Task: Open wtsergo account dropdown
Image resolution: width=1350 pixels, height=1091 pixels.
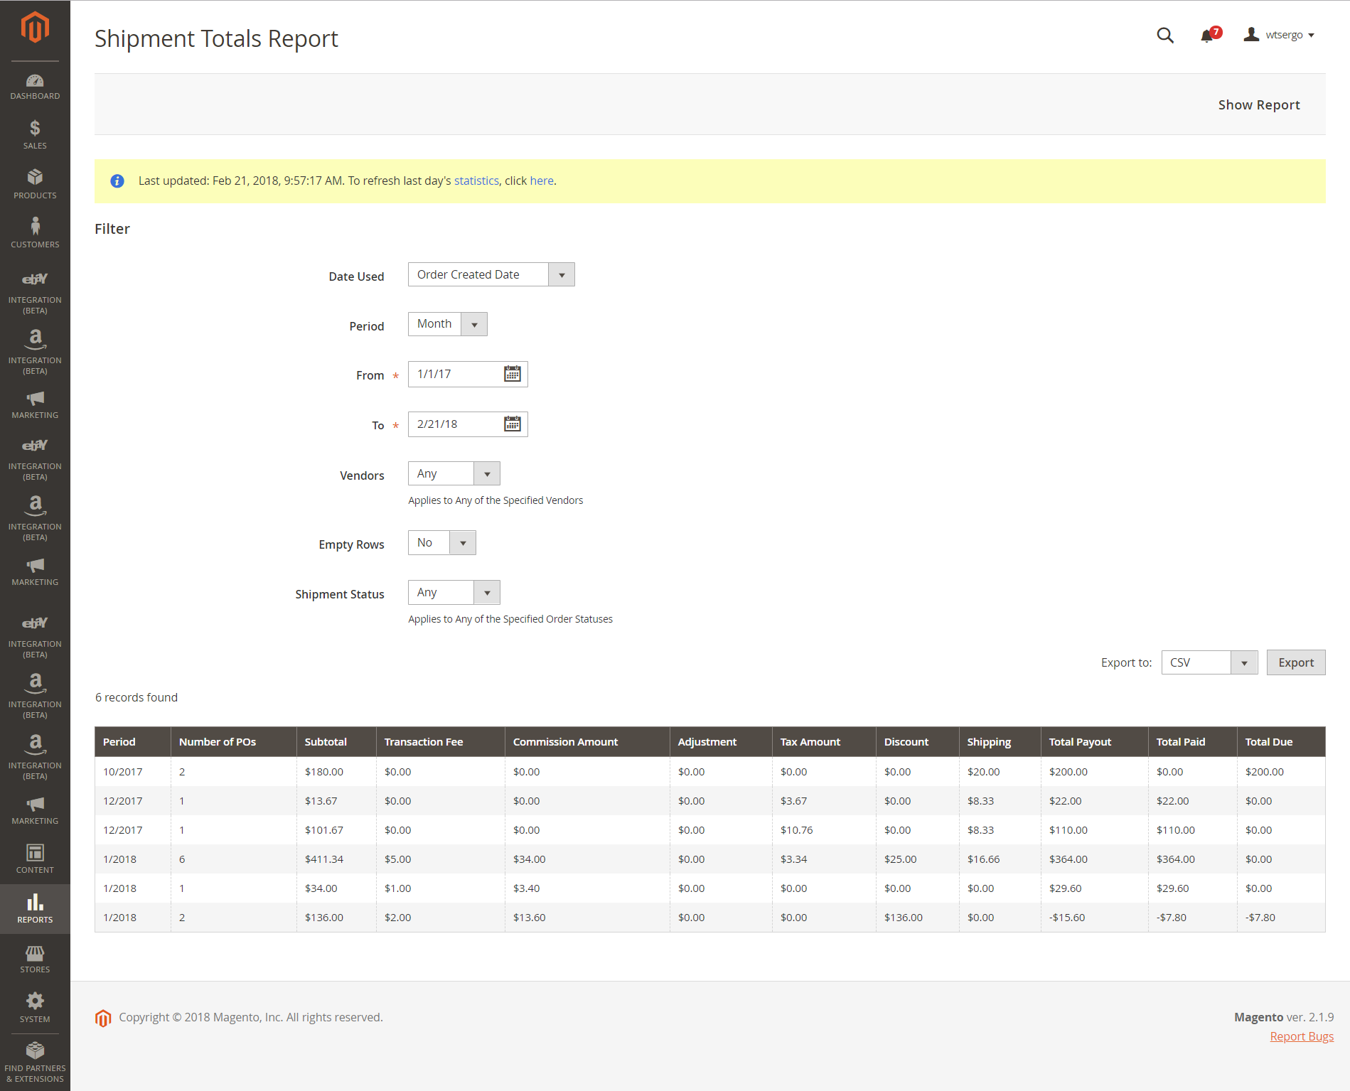Action: pyautogui.click(x=1280, y=35)
